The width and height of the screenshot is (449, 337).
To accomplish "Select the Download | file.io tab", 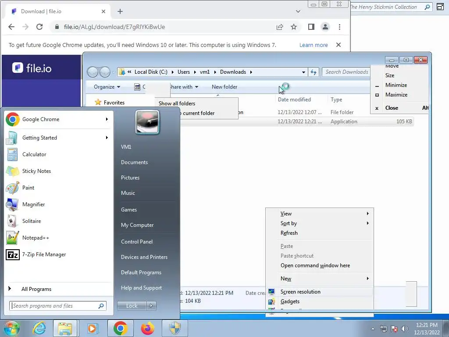I will click(x=59, y=11).
